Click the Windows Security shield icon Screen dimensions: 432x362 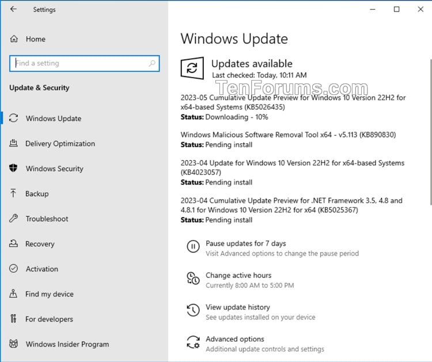(x=13, y=168)
